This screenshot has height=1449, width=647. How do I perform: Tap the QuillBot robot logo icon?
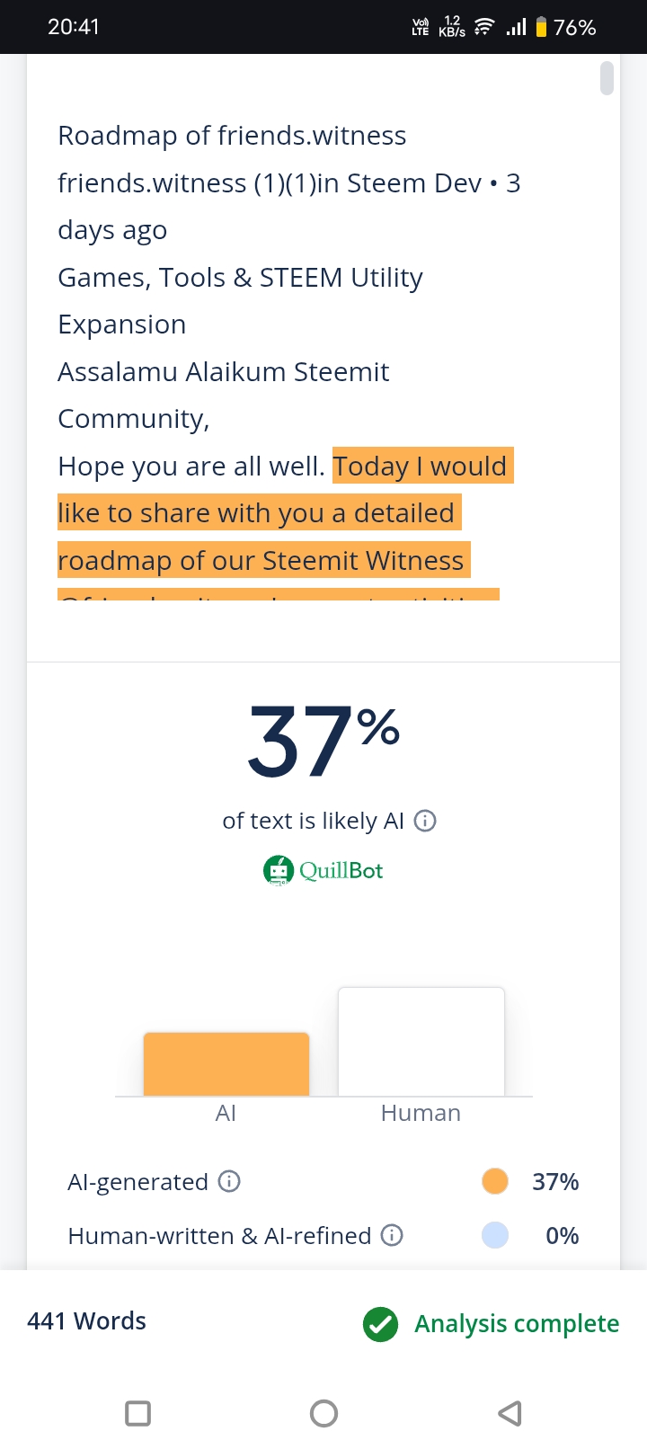279,870
